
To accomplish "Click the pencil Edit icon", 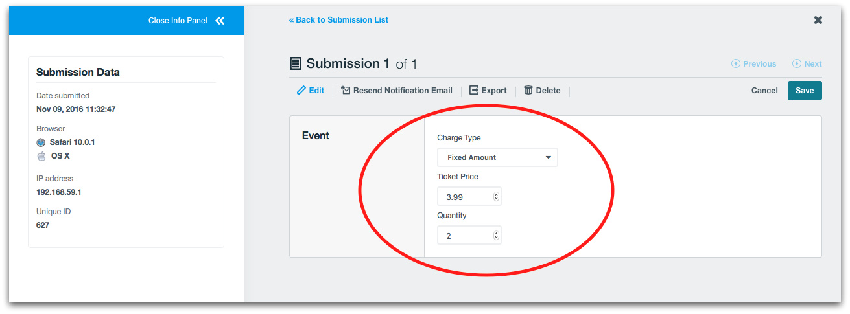I will click(301, 91).
